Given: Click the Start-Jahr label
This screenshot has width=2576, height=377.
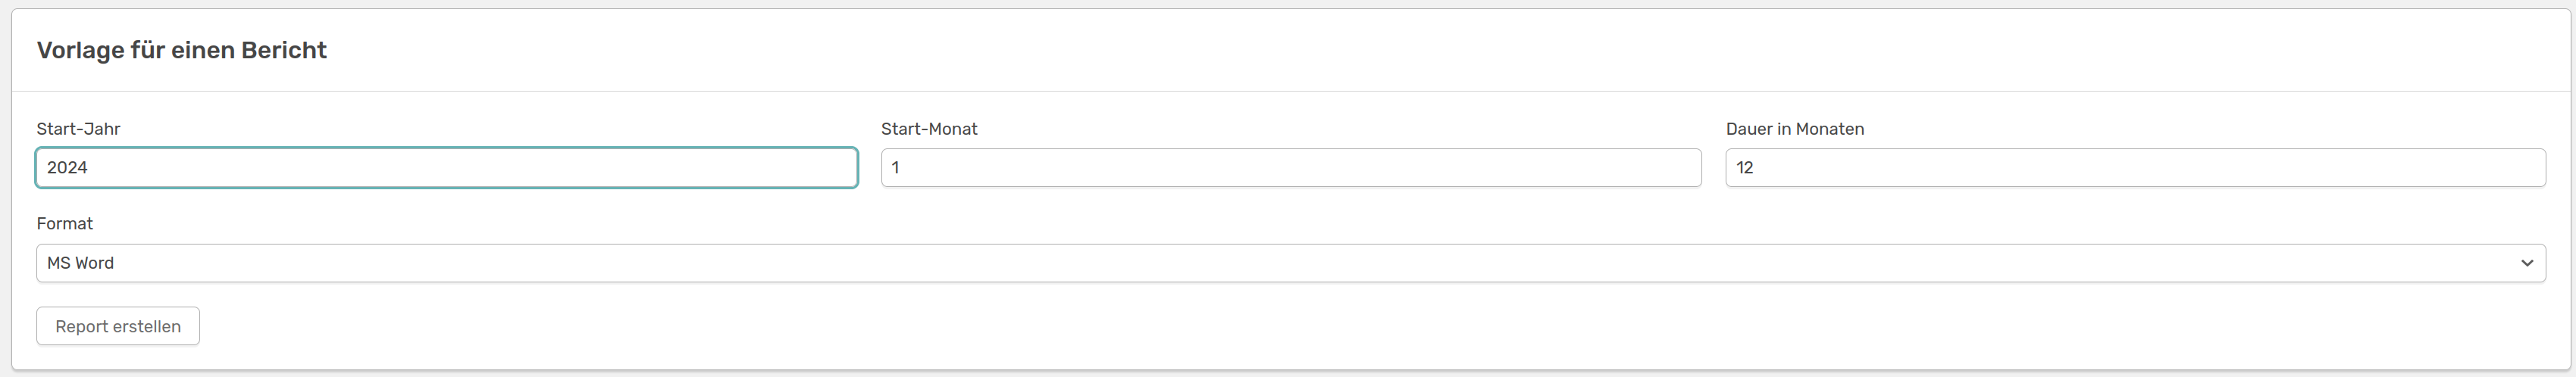Looking at the screenshot, I should [78, 129].
